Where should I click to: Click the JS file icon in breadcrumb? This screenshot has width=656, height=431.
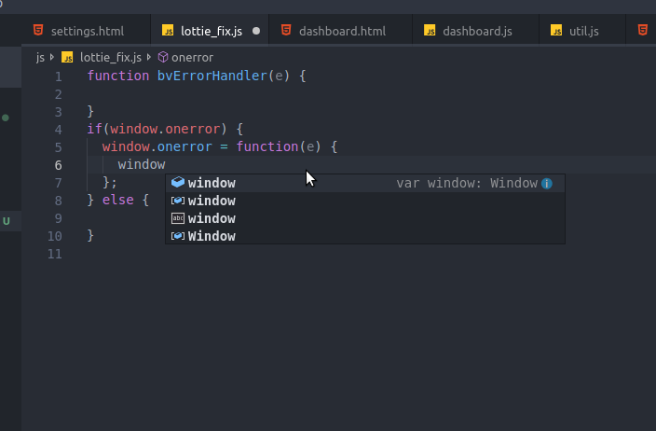click(67, 57)
